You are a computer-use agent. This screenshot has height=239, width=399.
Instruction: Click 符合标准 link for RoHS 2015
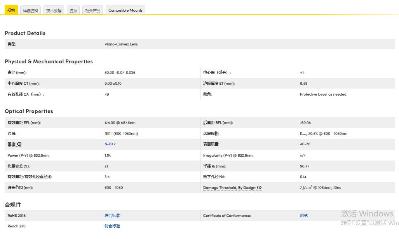tap(112, 215)
